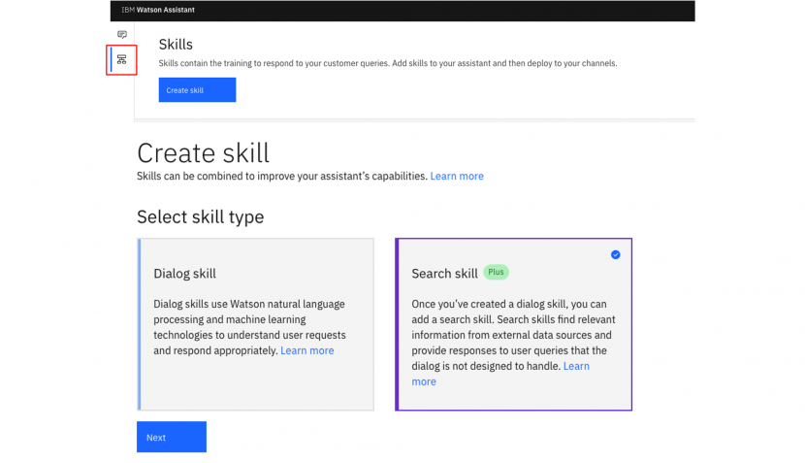The width and height of the screenshot is (805, 463).
Task: Click the blue checkmark on the Search skill card
Action: (615, 254)
